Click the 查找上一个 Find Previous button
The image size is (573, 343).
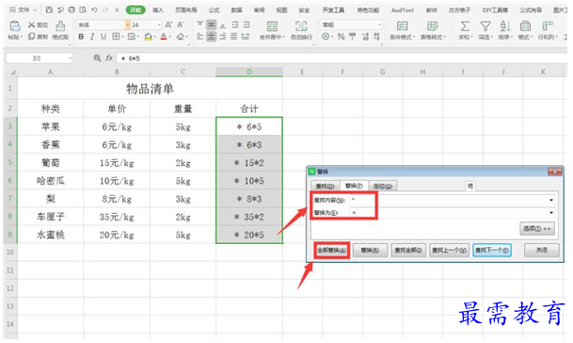coord(449,251)
